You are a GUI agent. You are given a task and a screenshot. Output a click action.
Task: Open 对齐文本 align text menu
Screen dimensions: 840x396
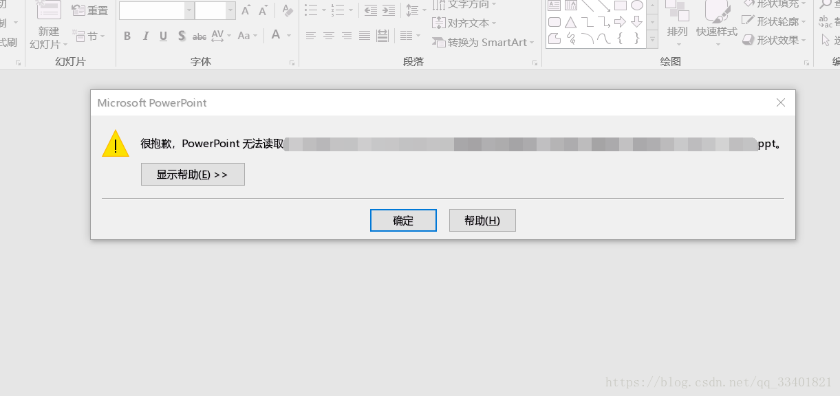[464, 23]
